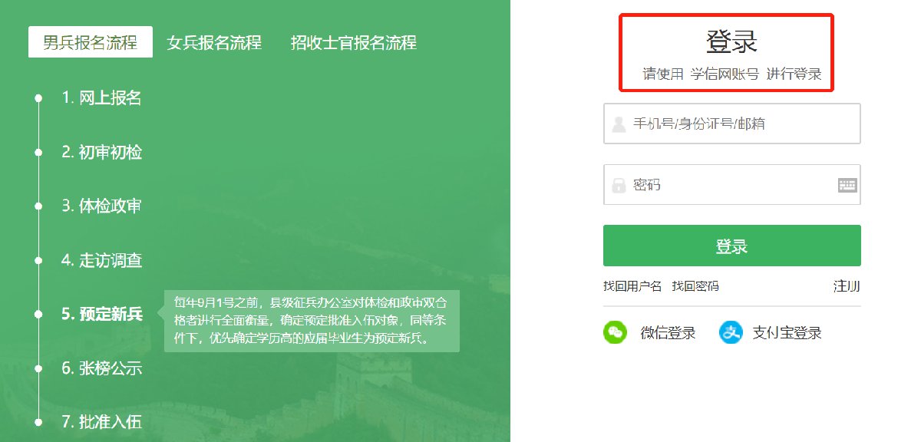The image size is (921, 442).
Task: Select step 2. 初审初检
Action: (101, 152)
